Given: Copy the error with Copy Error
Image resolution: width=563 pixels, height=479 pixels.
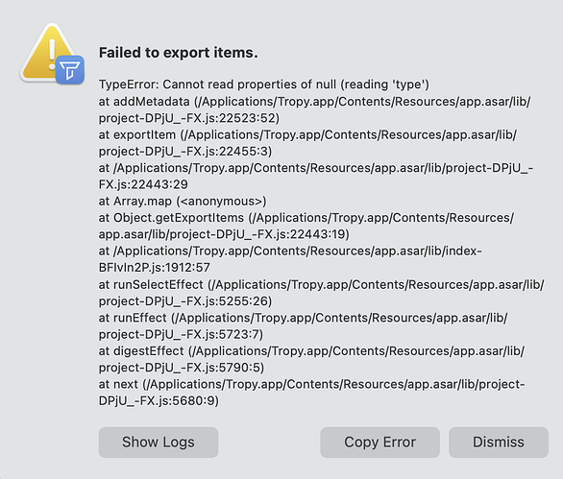Looking at the screenshot, I should pyautogui.click(x=379, y=443).
